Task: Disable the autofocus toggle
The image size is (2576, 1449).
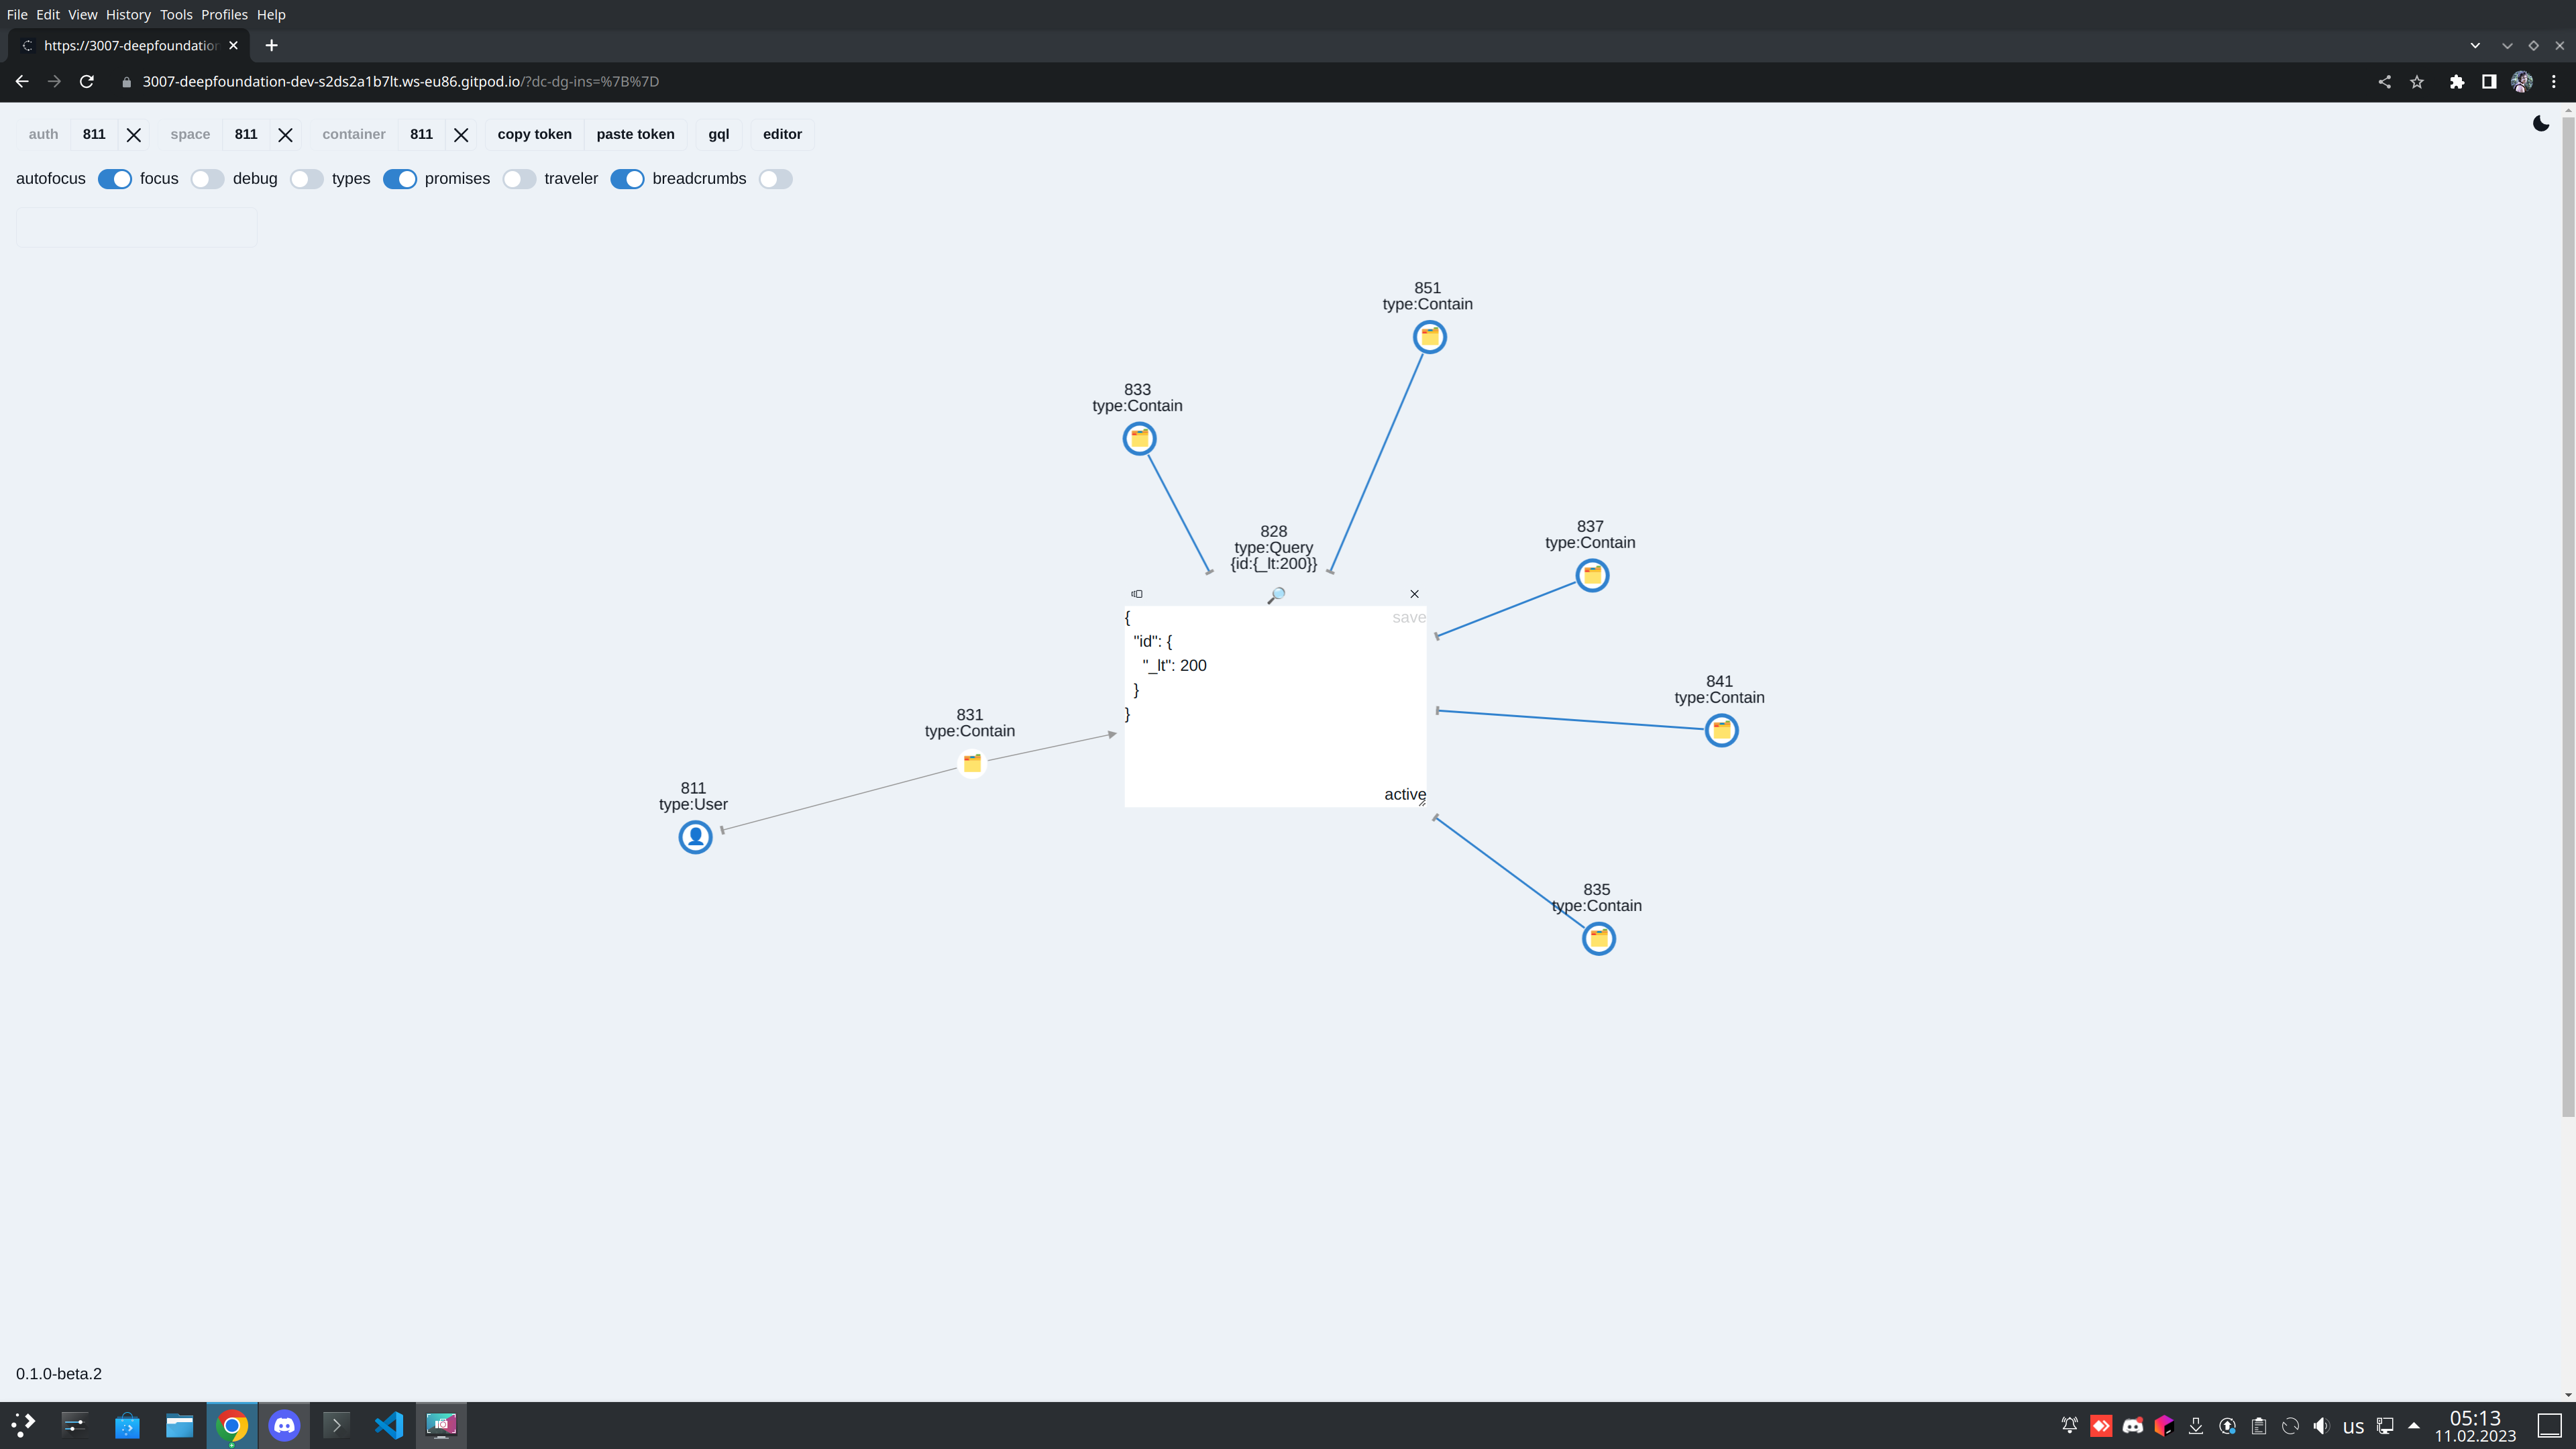Action: [x=115, y=179]
